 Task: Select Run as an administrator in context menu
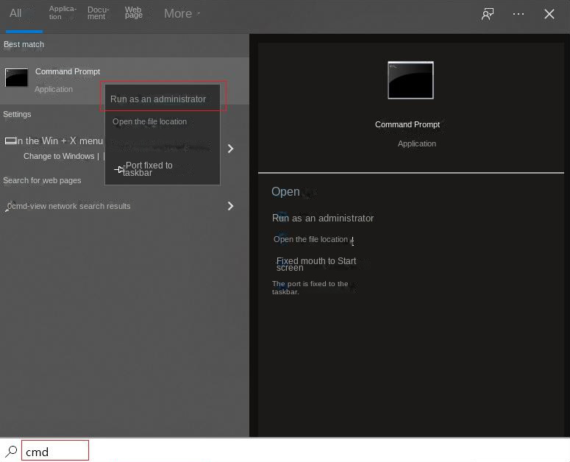158,99
